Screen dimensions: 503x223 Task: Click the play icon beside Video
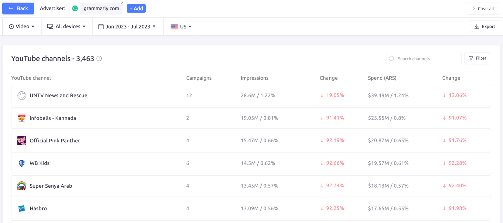[x=11, y=26]
